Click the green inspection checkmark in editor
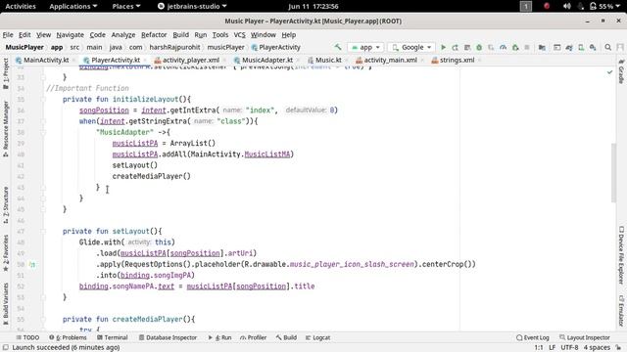 pos(609,72)
